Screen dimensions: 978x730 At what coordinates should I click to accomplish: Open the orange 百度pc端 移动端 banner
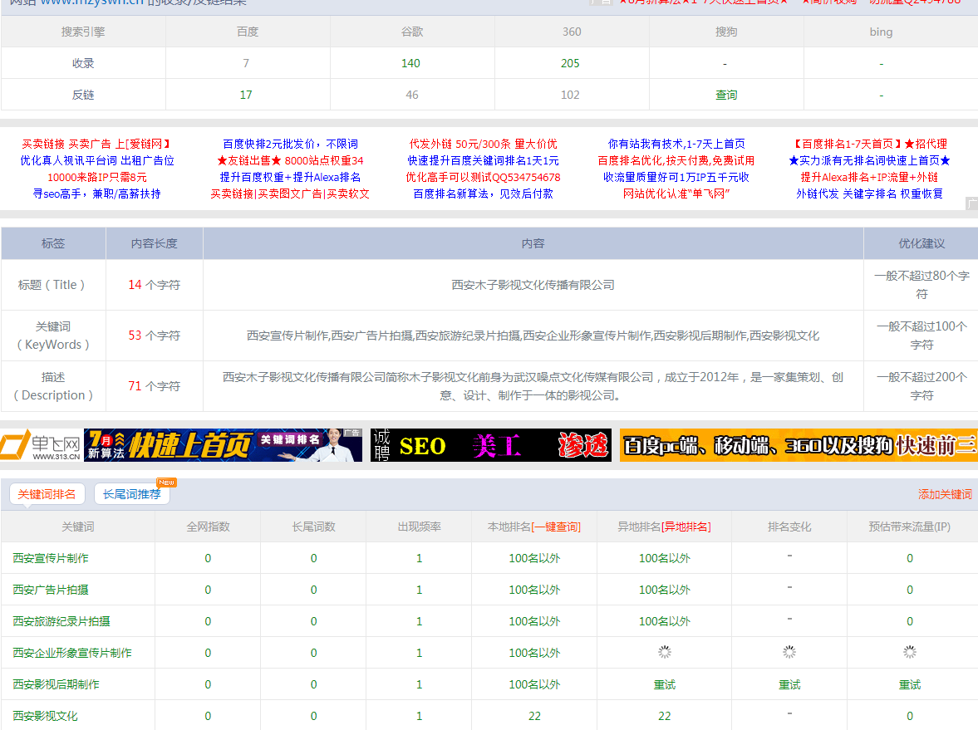[x=798, y=446]
